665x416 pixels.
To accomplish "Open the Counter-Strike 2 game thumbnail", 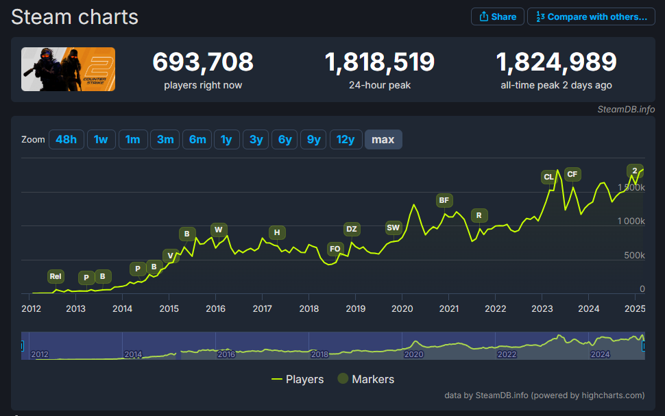I will 69,69.
